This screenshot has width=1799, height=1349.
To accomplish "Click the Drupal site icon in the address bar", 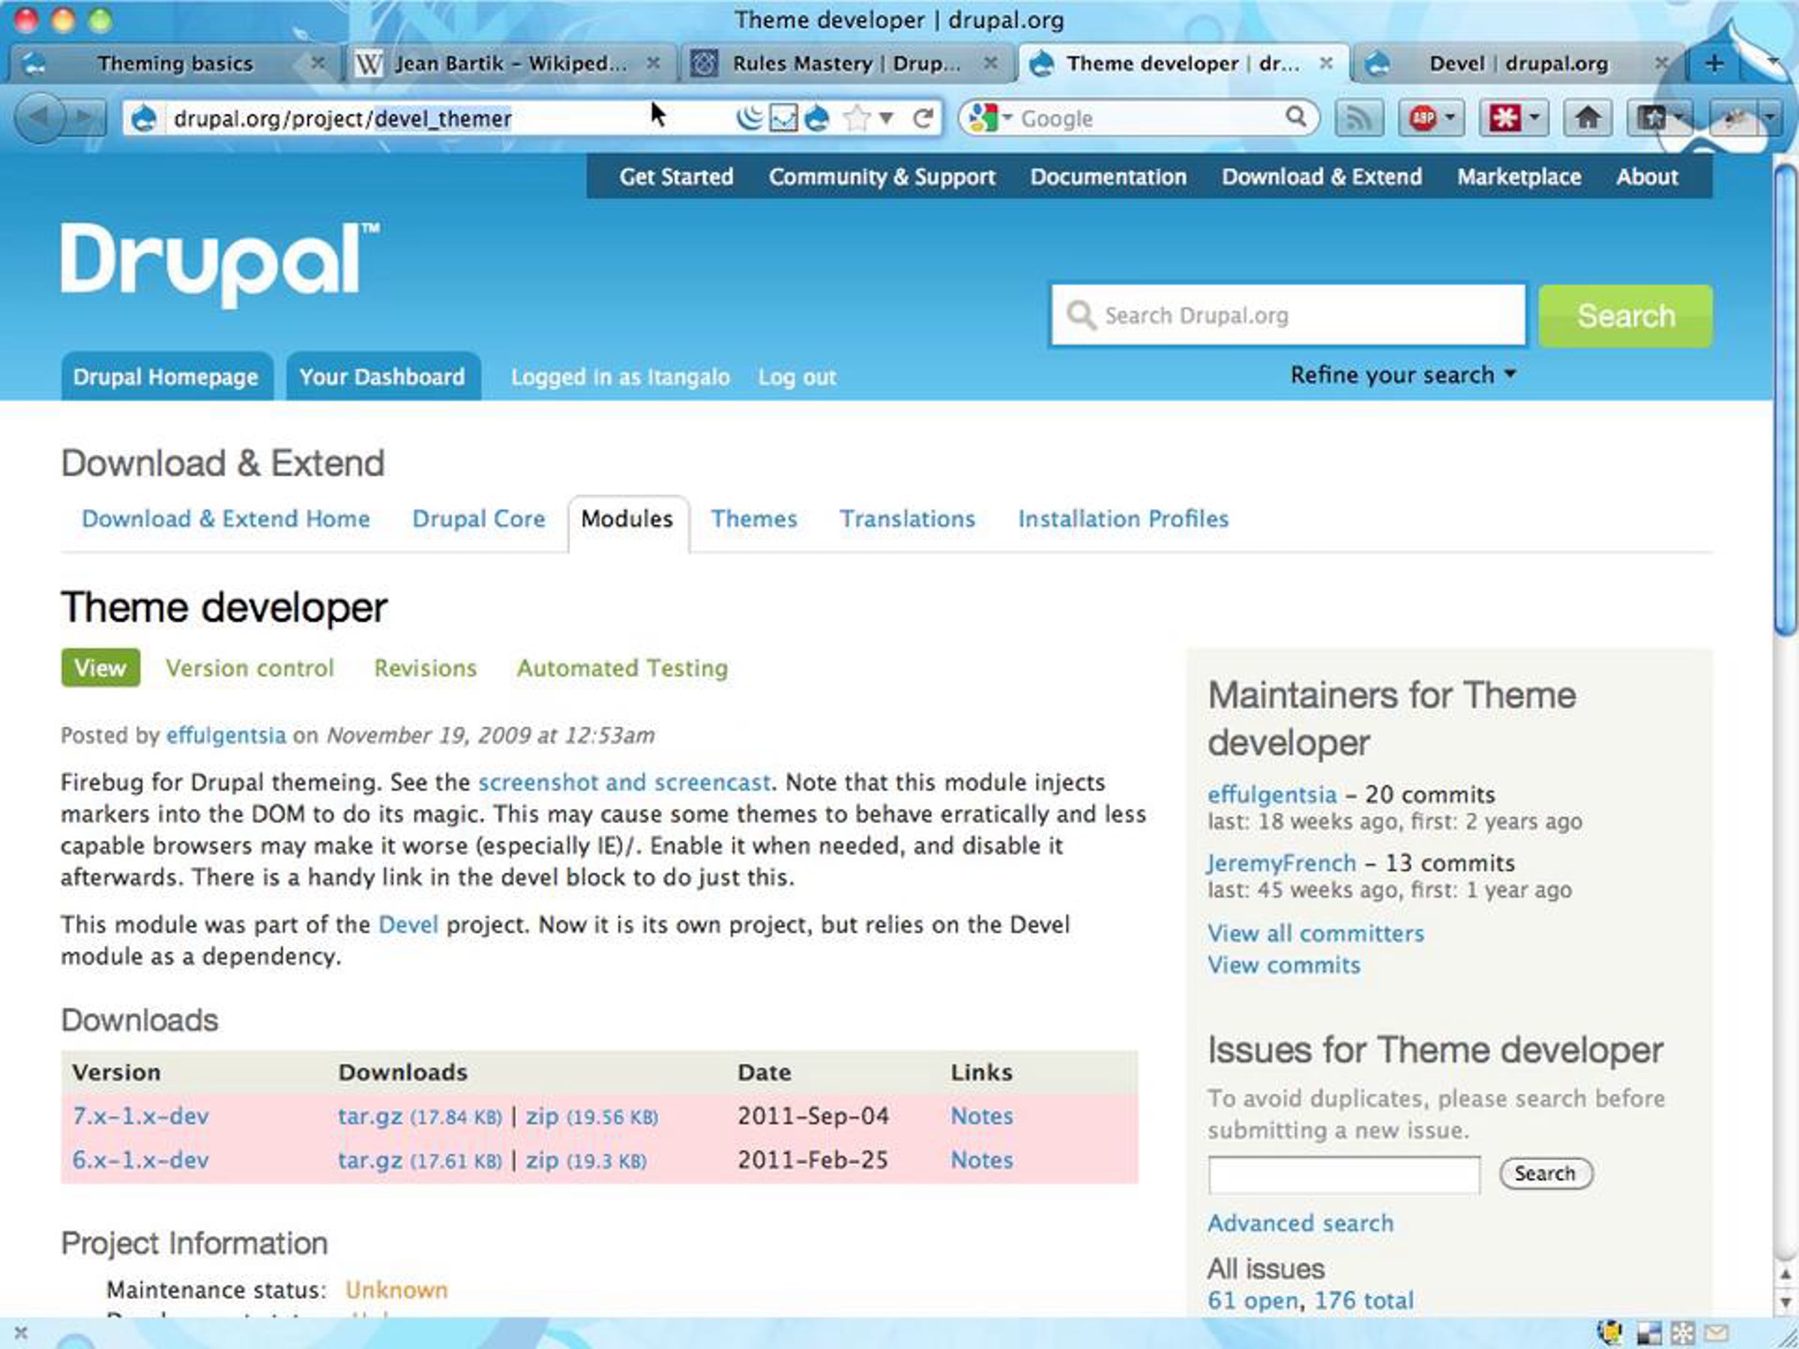I will click(x=144, y=118).
